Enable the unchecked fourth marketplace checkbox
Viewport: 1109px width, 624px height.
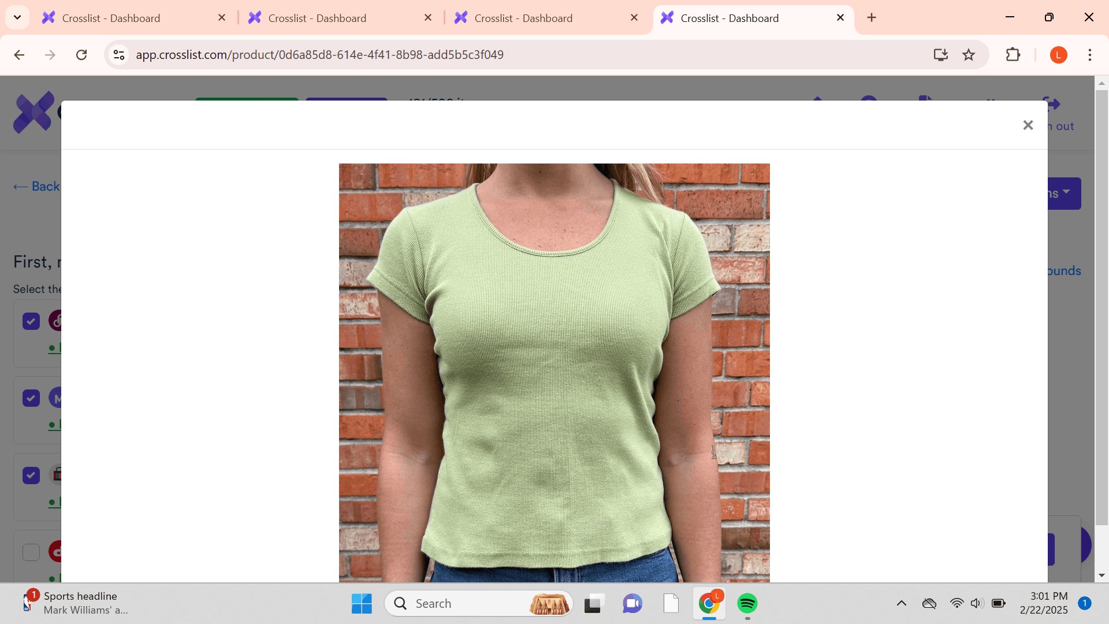click(x=31, y=552)
